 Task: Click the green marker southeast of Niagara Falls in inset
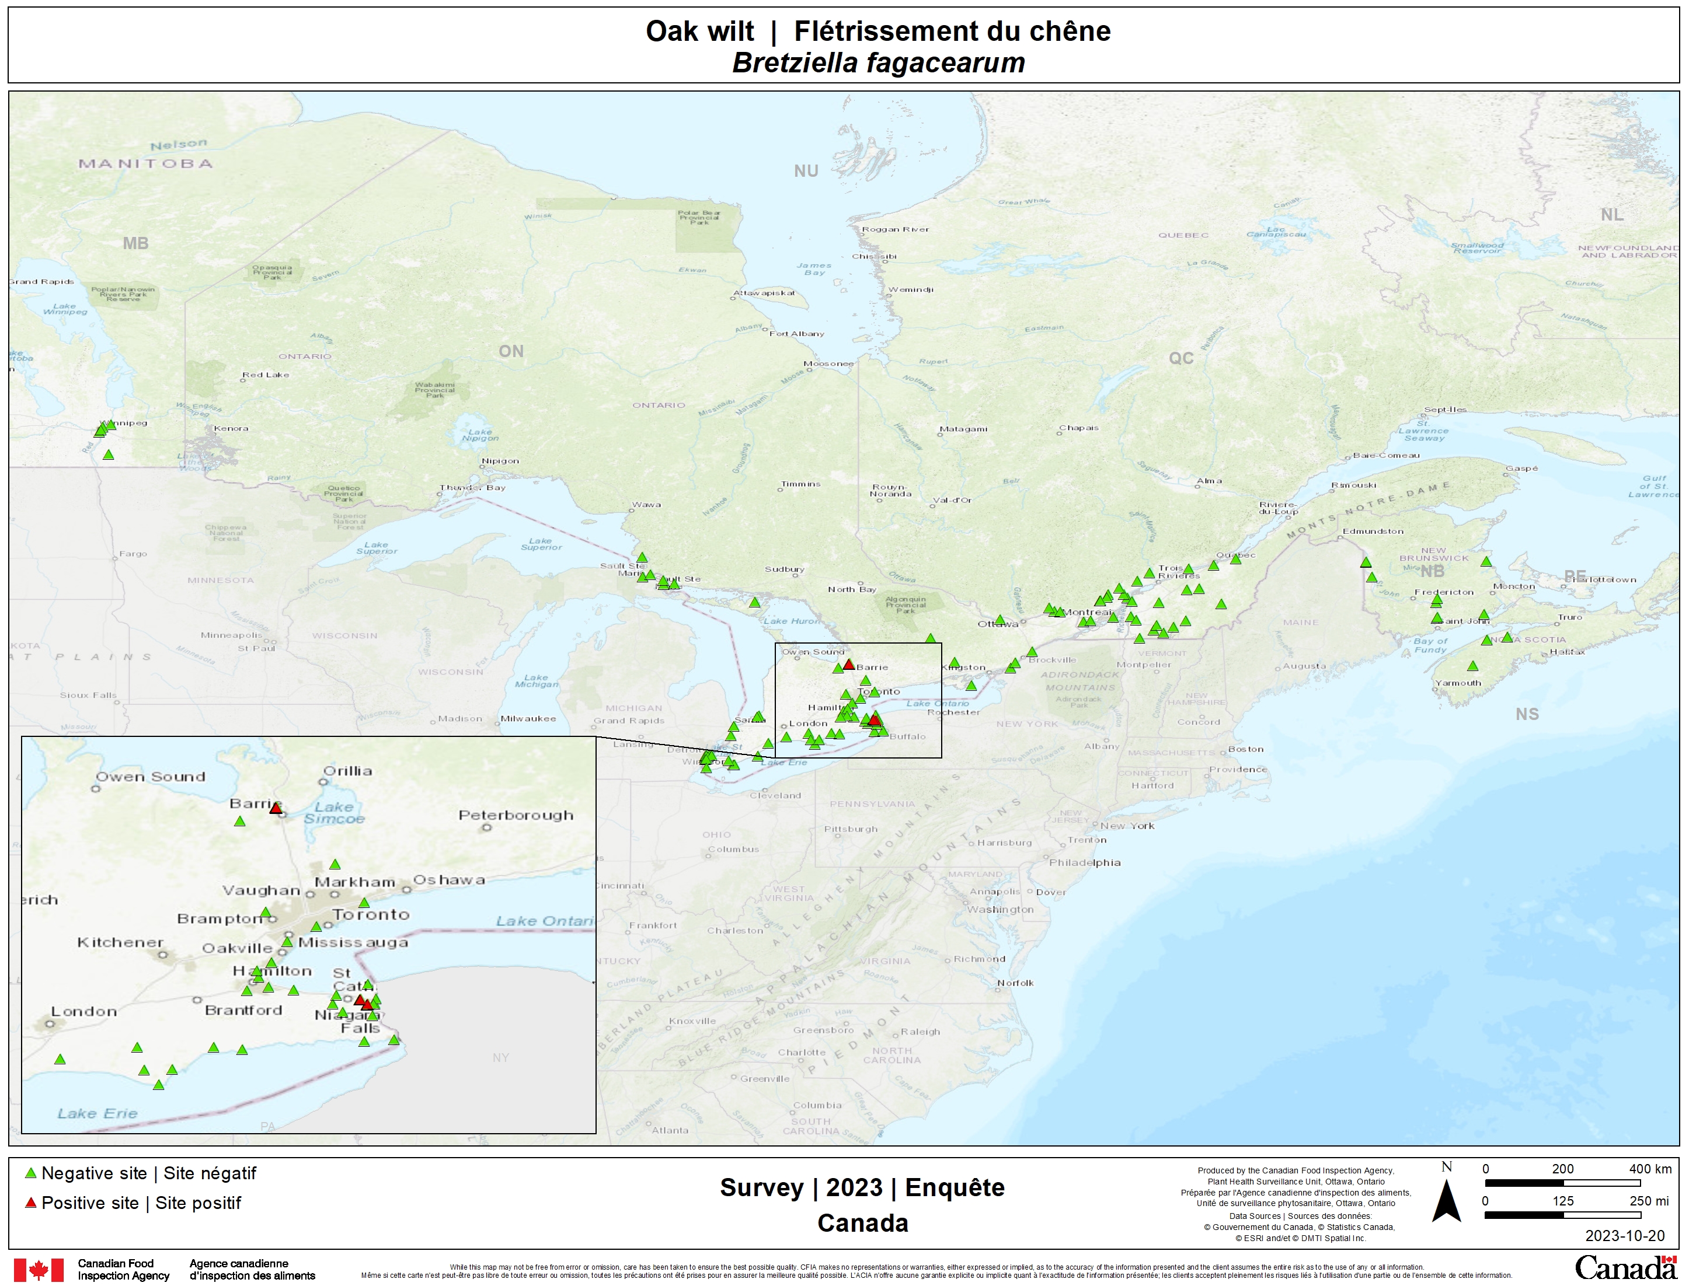point(393,1040)
